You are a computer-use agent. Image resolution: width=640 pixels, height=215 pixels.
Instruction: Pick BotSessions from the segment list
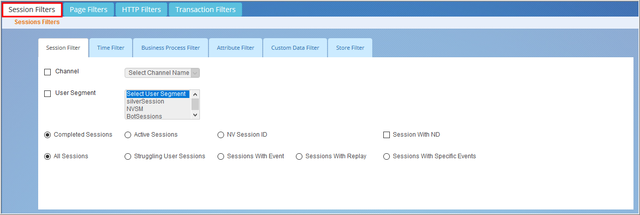[x=144, y=117]
